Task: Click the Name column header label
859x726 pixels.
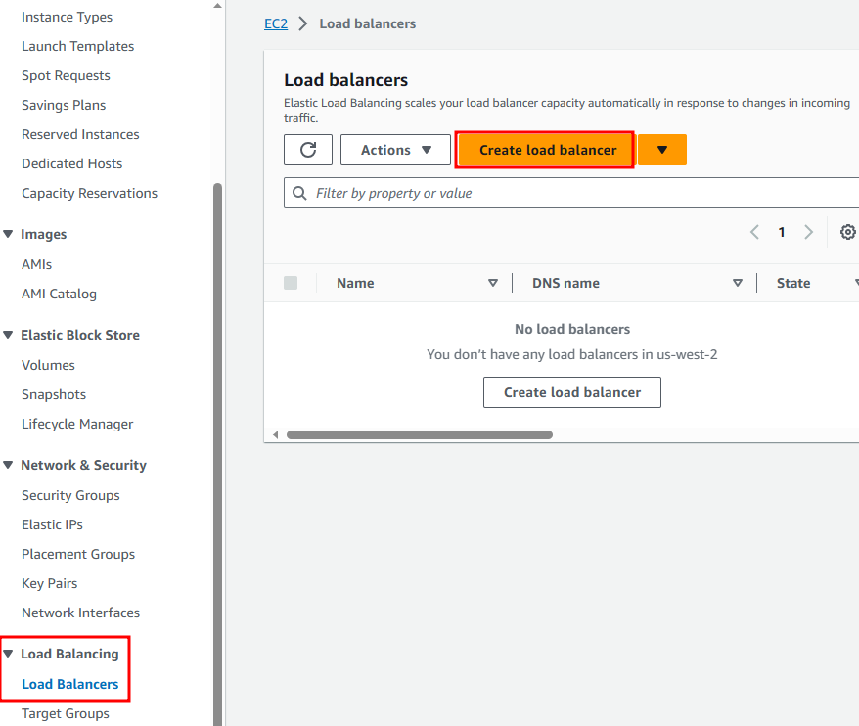Action: pyautogui.click(x=355, y=283)
